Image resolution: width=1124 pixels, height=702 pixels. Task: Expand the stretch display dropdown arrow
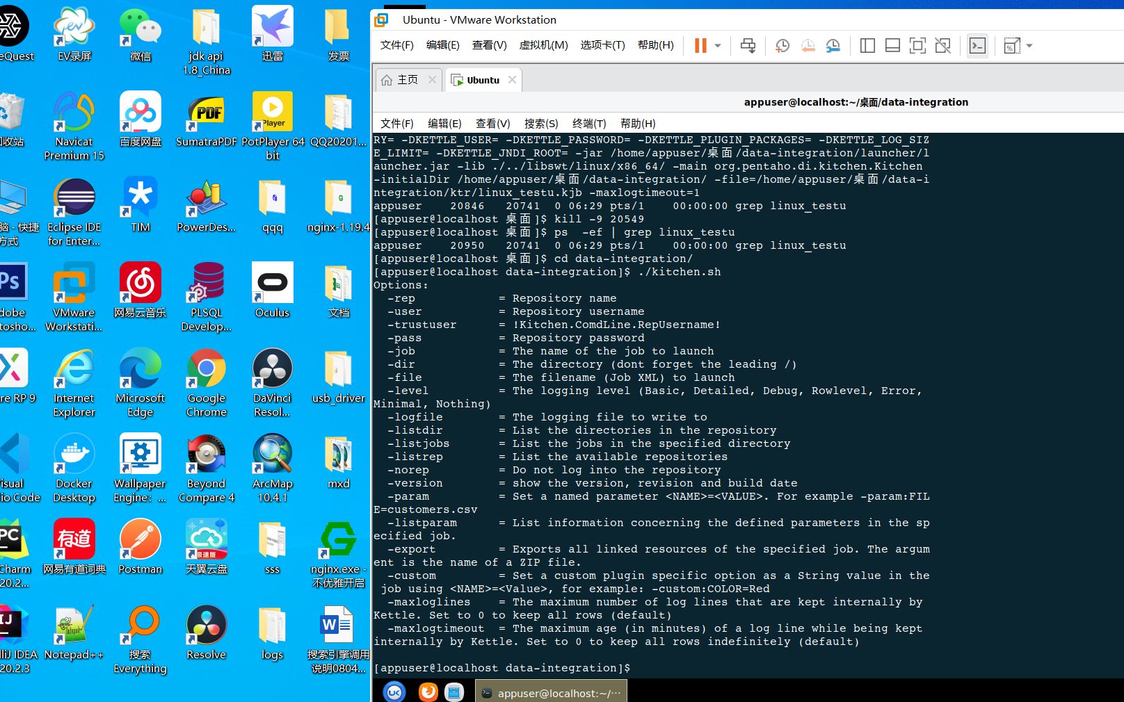[x=1029, y=46]
